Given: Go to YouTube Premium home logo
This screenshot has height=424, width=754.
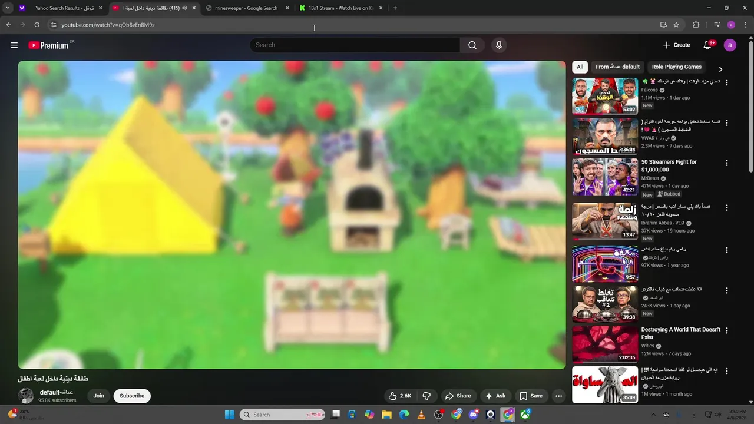Looking at the screenshot, I should (x=48, y=45).
